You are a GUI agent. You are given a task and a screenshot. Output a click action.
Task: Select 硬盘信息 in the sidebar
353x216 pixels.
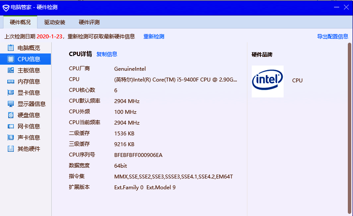click(25, 115)
